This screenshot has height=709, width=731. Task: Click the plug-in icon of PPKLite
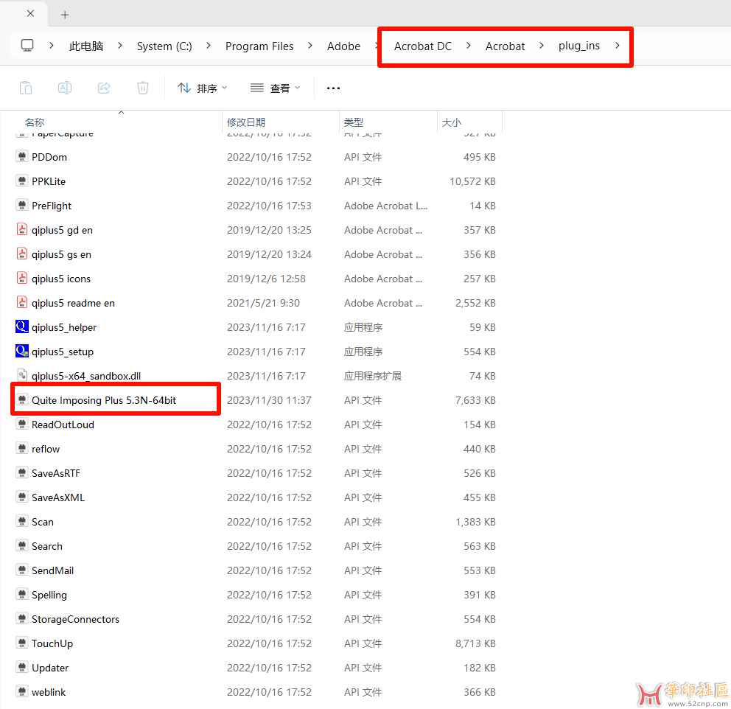pyautogui.click(x=22, y=181)
